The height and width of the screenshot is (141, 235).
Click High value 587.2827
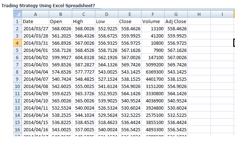tap(84, 65)
